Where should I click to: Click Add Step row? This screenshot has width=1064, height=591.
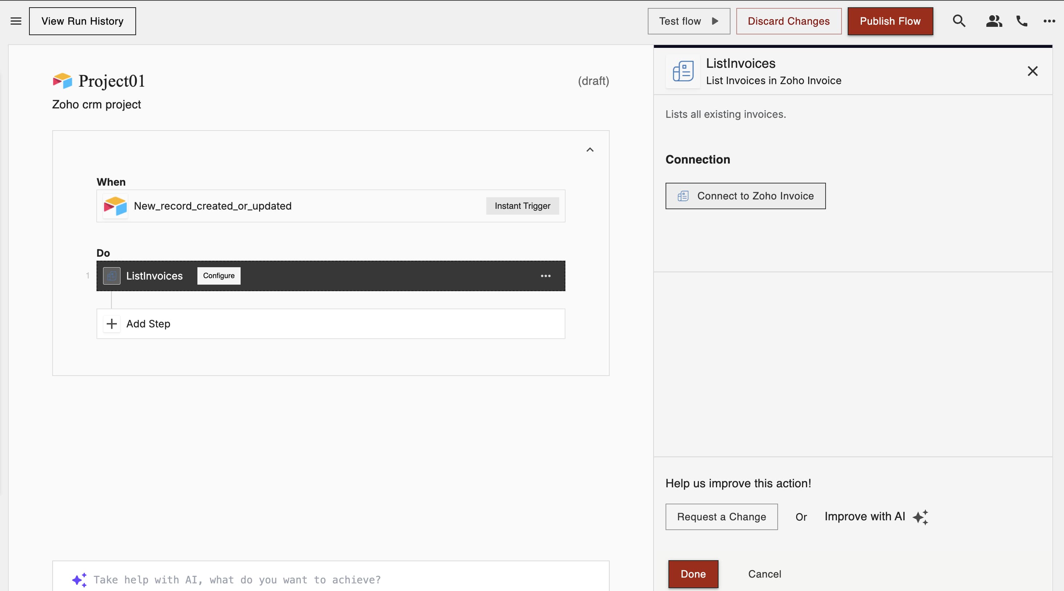point(331,323)
